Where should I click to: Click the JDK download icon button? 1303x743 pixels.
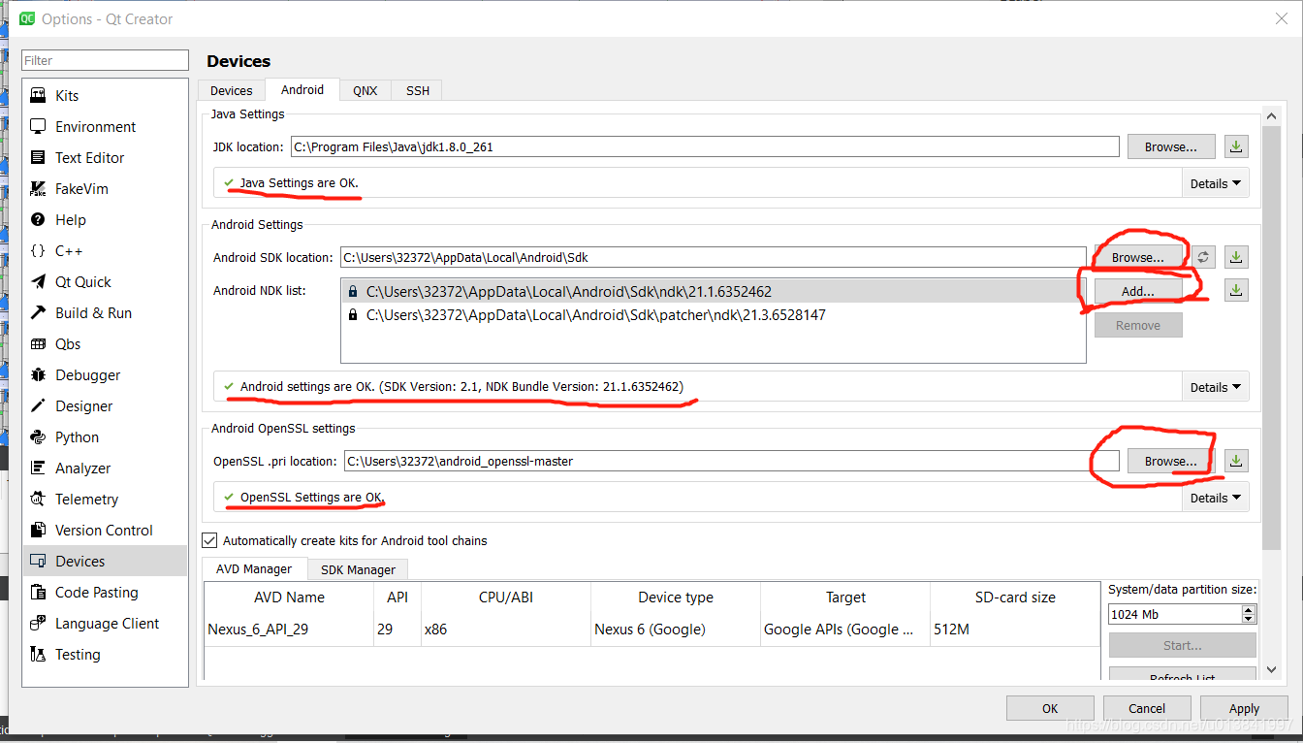click(x=1236, y=146)
